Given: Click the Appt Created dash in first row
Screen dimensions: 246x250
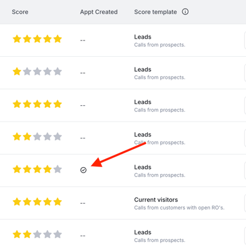Looking at the screenshot, I should (x=83, y=40).
